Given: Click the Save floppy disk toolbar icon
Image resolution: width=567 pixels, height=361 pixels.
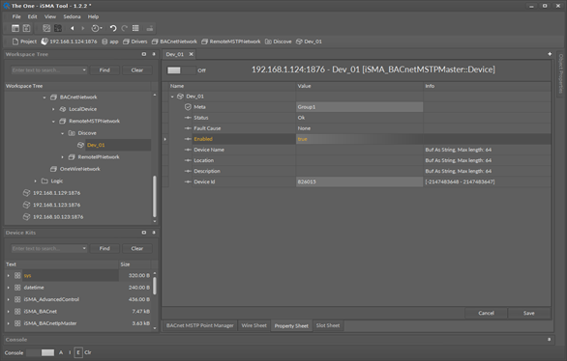Looking at the screenshot, I should click(26, 28).
